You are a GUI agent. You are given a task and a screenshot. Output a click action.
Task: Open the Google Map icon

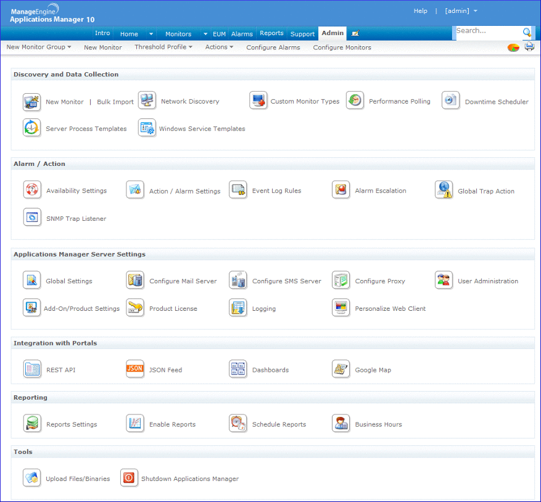pos(341,369)
